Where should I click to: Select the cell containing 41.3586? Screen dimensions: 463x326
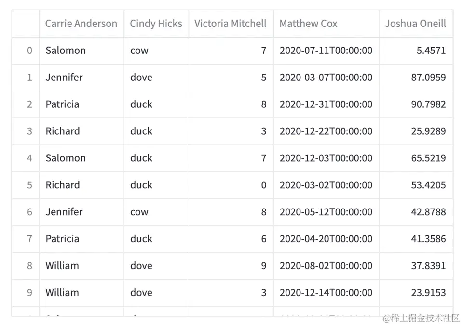pyautogui.click(x=428, y=239)
